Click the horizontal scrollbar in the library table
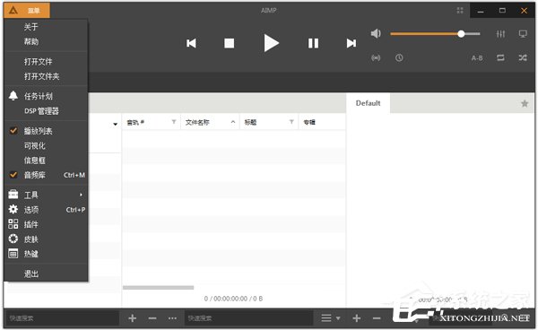 158,288
